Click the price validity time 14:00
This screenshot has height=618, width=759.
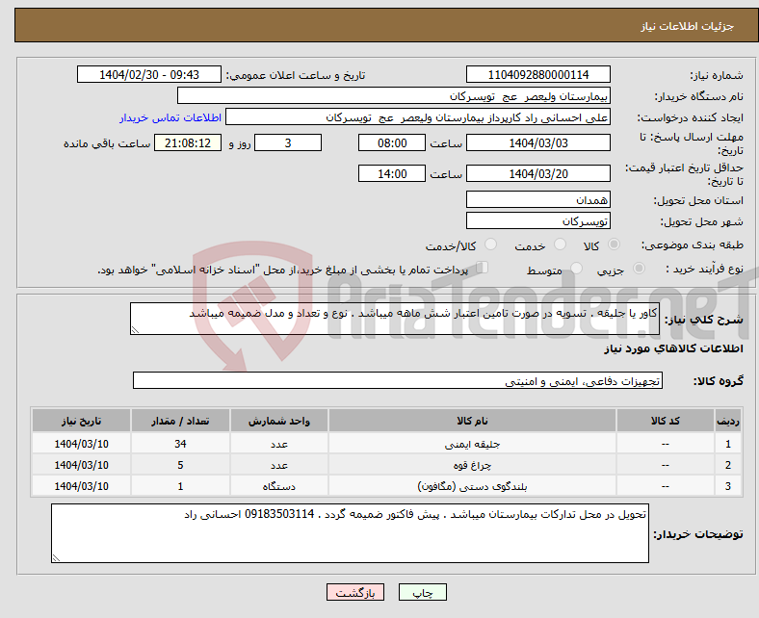click(392, 173)
